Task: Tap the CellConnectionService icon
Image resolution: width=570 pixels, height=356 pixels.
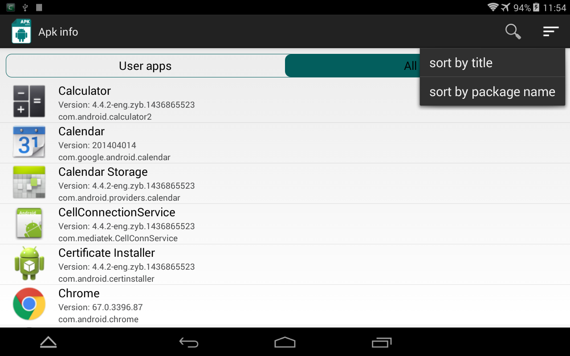Action: (29, 223)
